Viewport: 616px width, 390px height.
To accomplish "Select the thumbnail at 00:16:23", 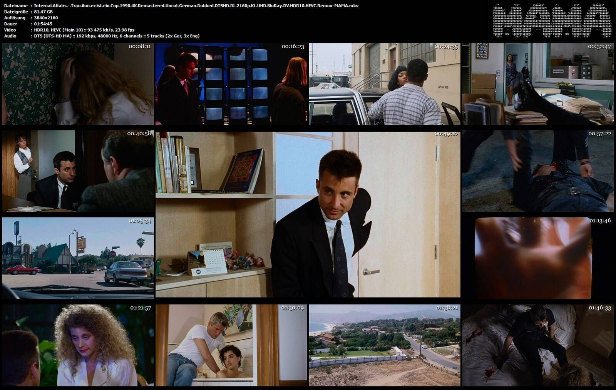I will 231,84.
